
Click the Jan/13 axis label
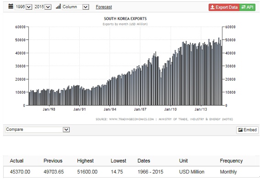tap(201, 109)
